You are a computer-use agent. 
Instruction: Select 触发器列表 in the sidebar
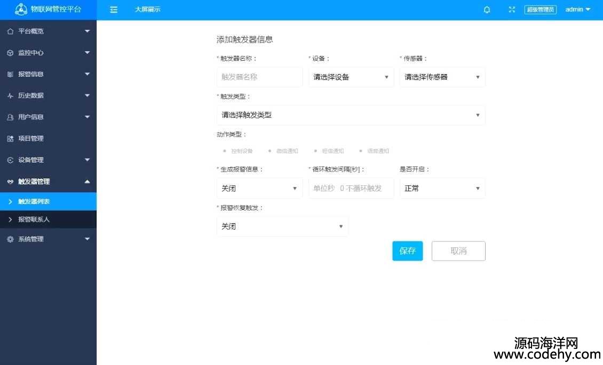pos(48,201)
